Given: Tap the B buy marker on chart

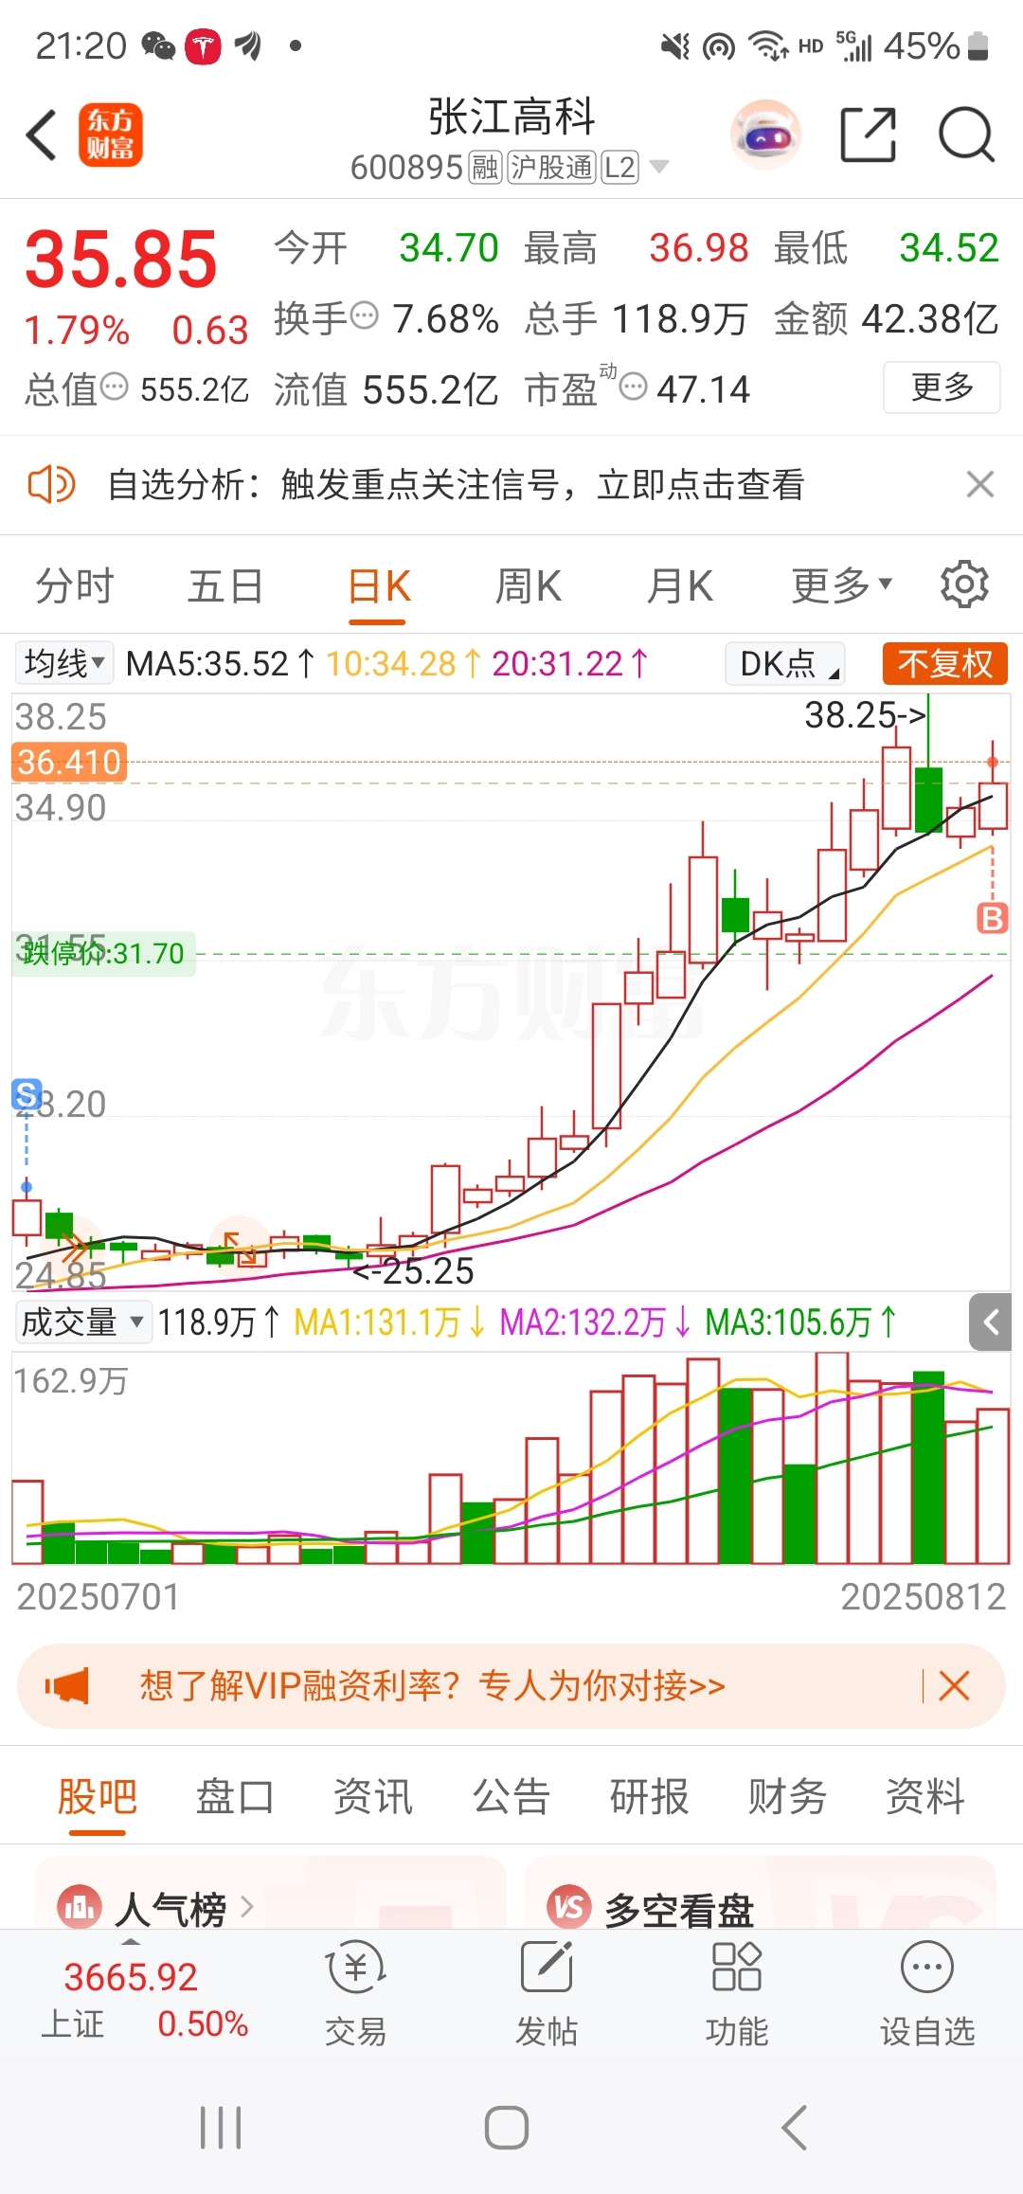Looking at the screenshot, I should pyautogui.click(x=992, y=918).
